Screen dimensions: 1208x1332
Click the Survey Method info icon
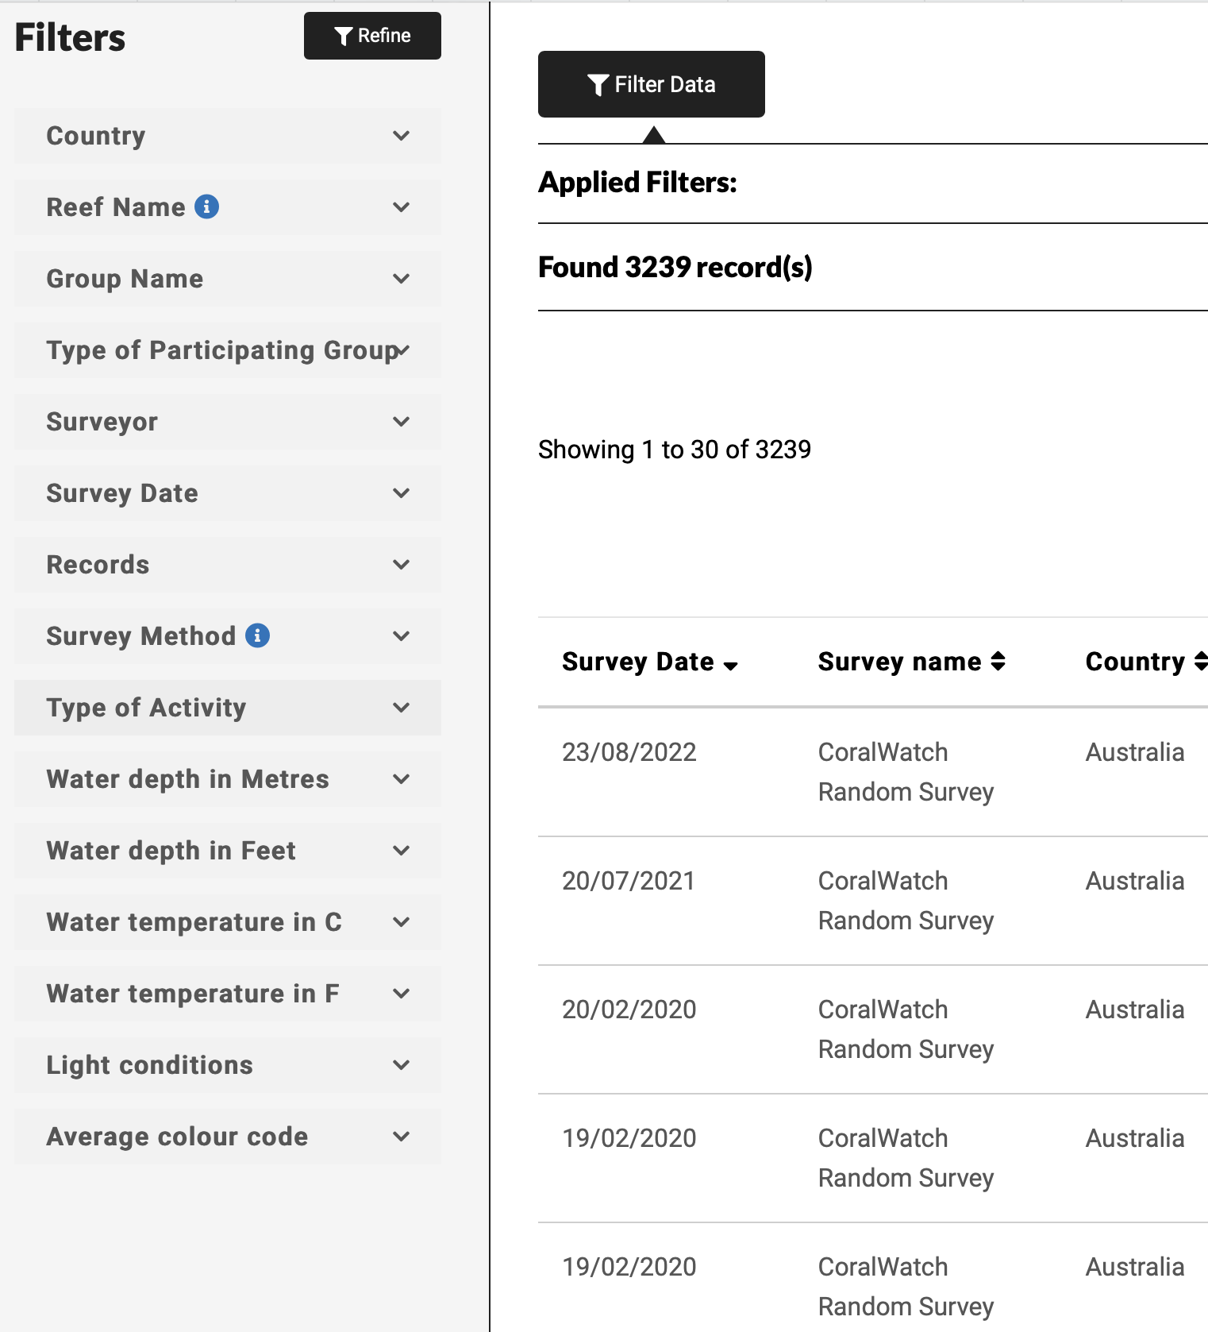[257, 635]
